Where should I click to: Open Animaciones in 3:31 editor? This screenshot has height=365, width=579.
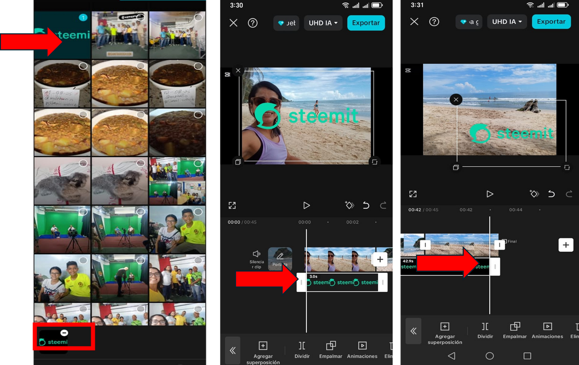tap(547, 330)
